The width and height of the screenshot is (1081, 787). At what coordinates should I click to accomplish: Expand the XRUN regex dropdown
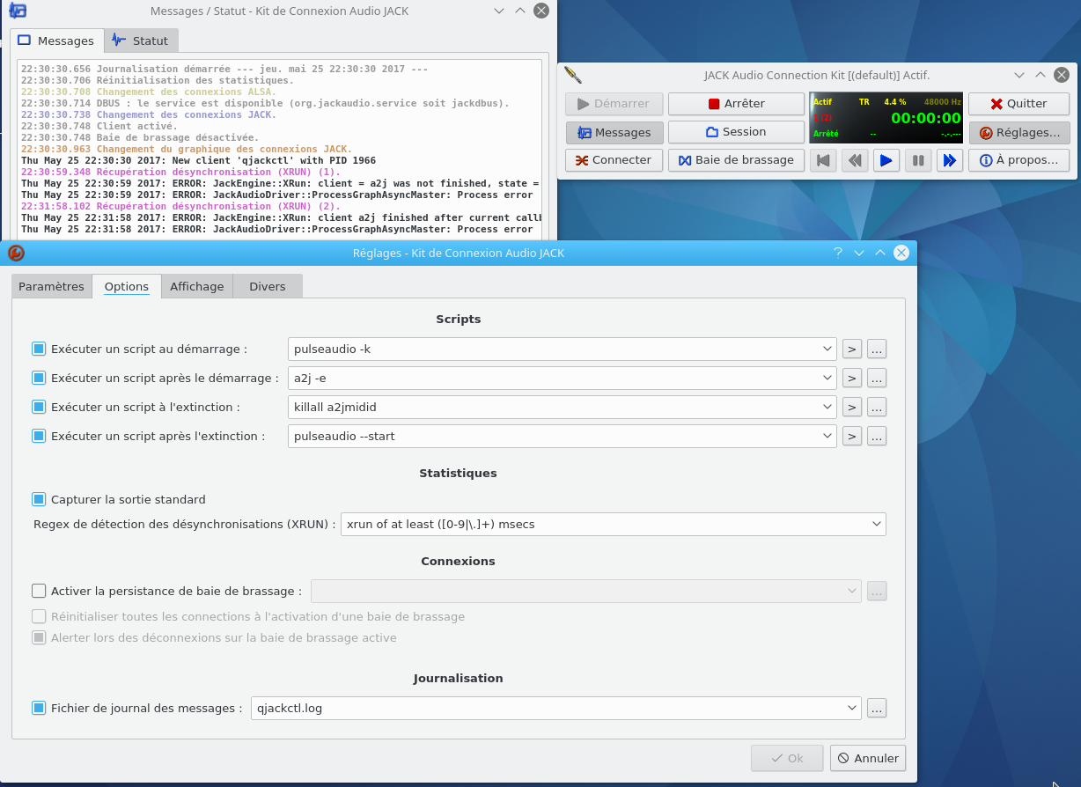877,524
